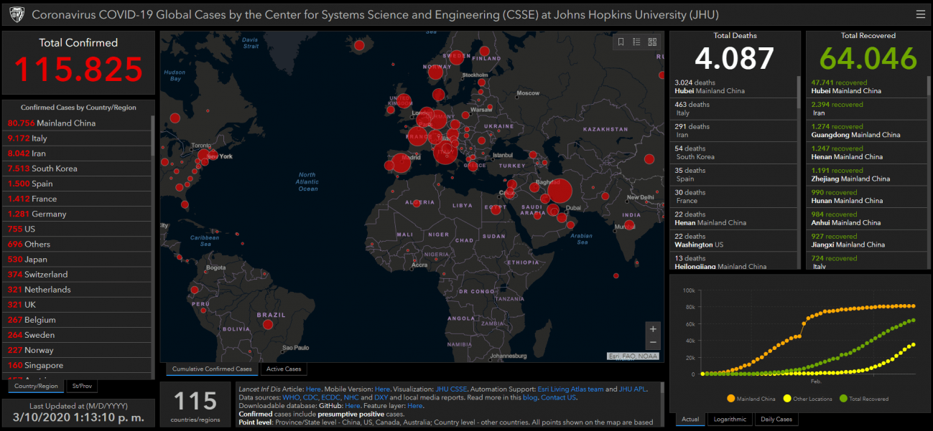Viewport: 933px width, 431px height.
Task: Select the Country/Region list tab
Action: [x=36, y=386]
